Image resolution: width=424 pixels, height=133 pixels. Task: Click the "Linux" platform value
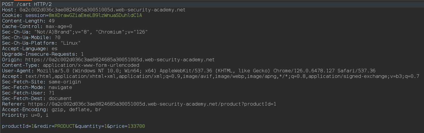coord(70,43)
